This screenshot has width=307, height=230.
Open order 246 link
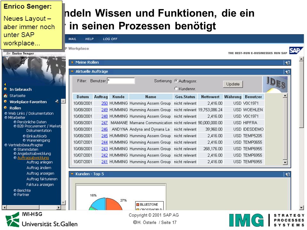105,129
